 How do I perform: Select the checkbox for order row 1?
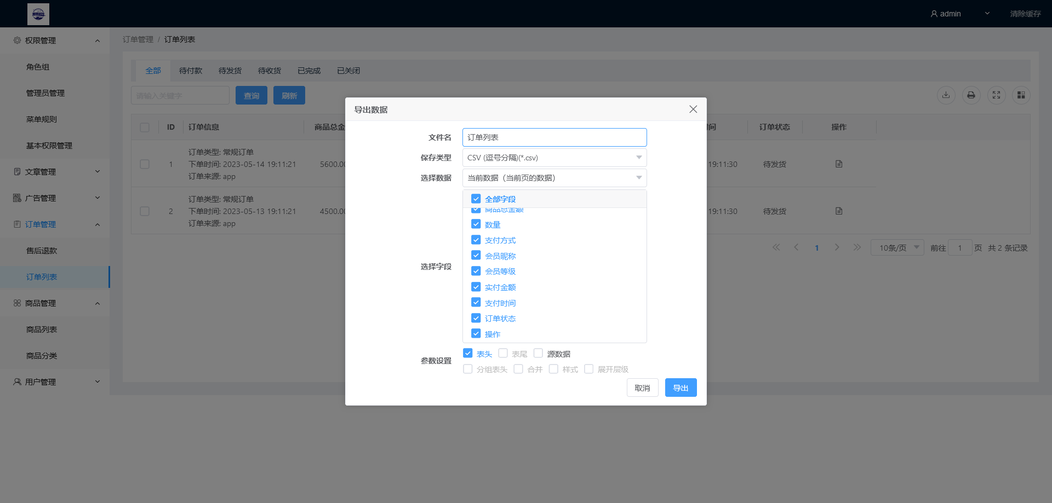[145, 164]
